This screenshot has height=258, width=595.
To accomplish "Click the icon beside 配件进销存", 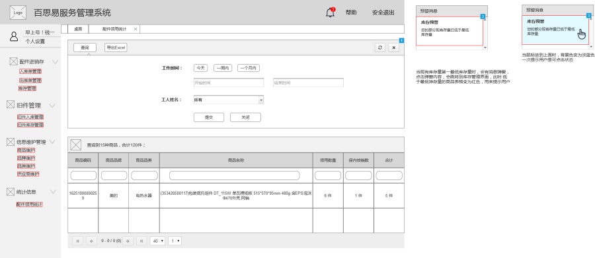I will [x=13, y=61].
